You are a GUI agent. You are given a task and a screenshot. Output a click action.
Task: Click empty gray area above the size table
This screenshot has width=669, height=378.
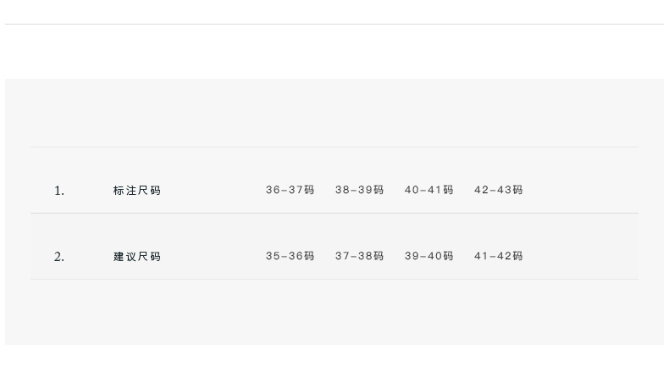(x=334, y=112)
